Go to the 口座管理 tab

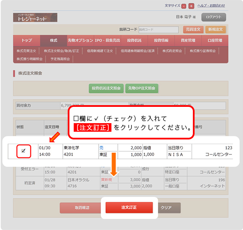click(215, 40)
